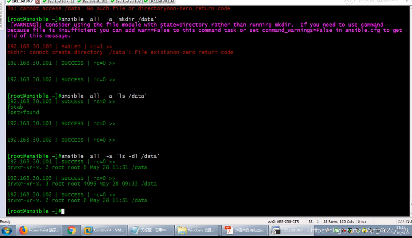Open the PDF document taskbar item
412x238 pixels.
pyautogui.click(x=245, y=230)
